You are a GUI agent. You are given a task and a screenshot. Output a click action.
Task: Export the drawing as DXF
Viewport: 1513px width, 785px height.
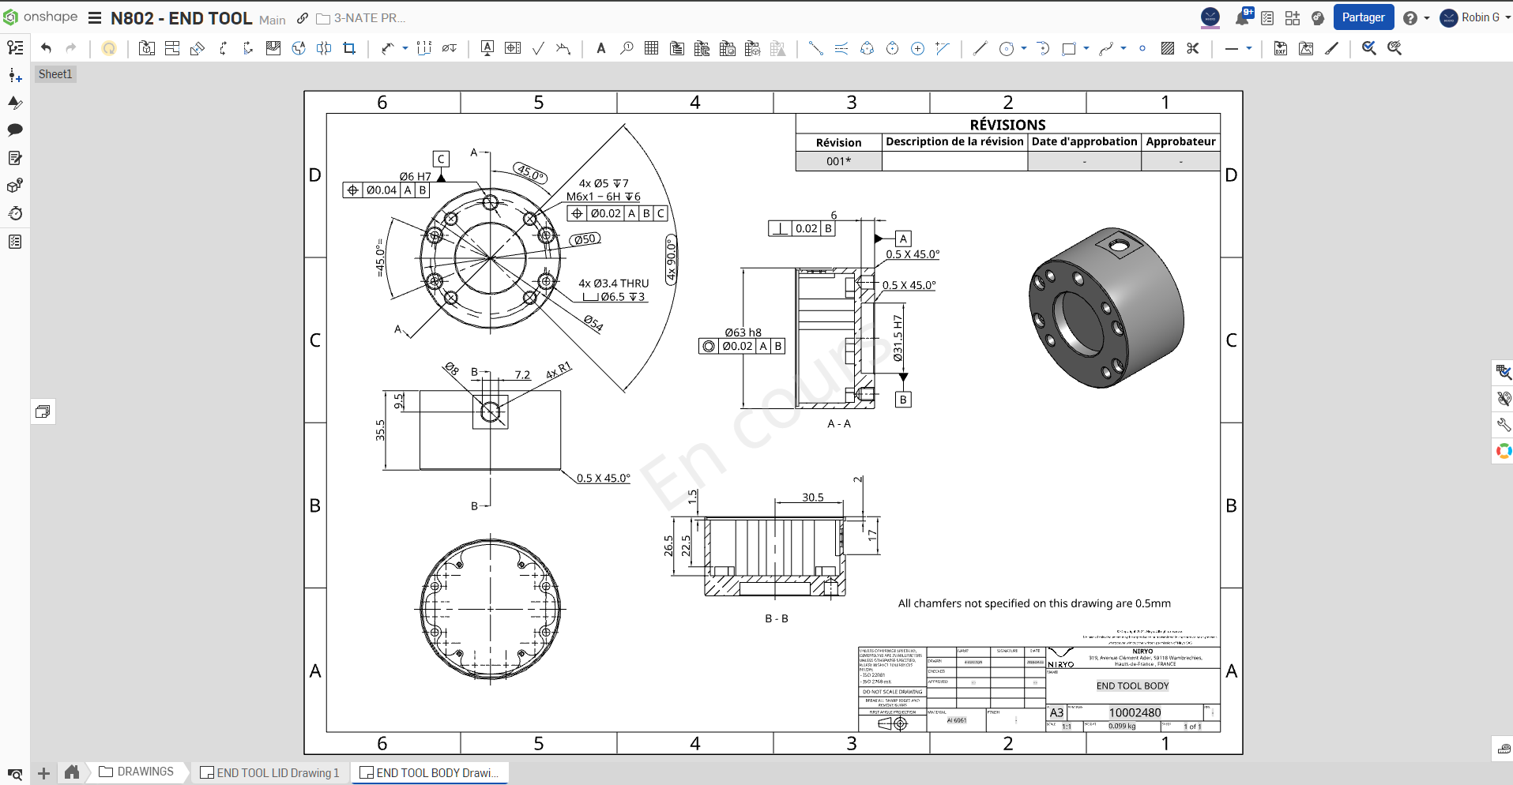(x=1279, y=48)
